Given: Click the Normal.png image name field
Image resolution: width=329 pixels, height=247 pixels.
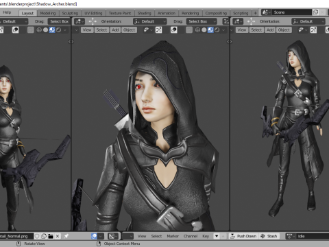Looking at the screenshot, I should (16, 236).
